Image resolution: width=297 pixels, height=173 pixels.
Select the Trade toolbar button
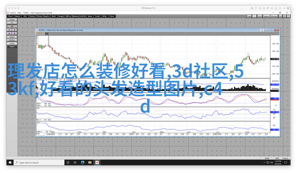tap(97, 16)
